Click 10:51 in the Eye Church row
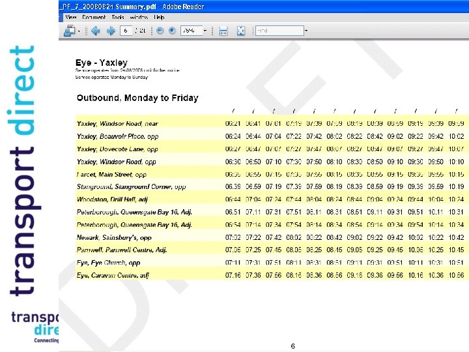Screen dimensions: 469x352 pyautogui.click(x=456, y=263)
